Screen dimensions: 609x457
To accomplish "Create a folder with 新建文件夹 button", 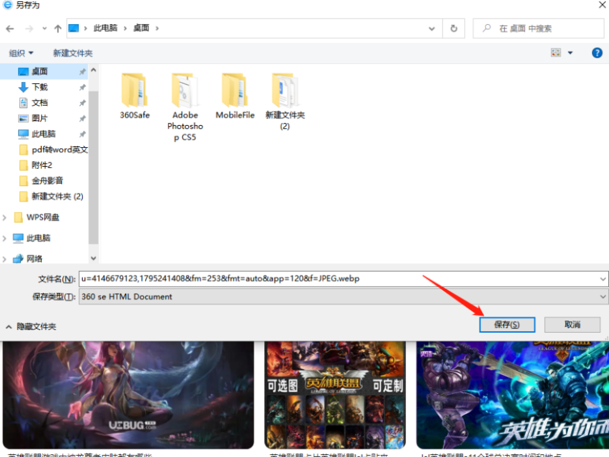I will (73, 53).
